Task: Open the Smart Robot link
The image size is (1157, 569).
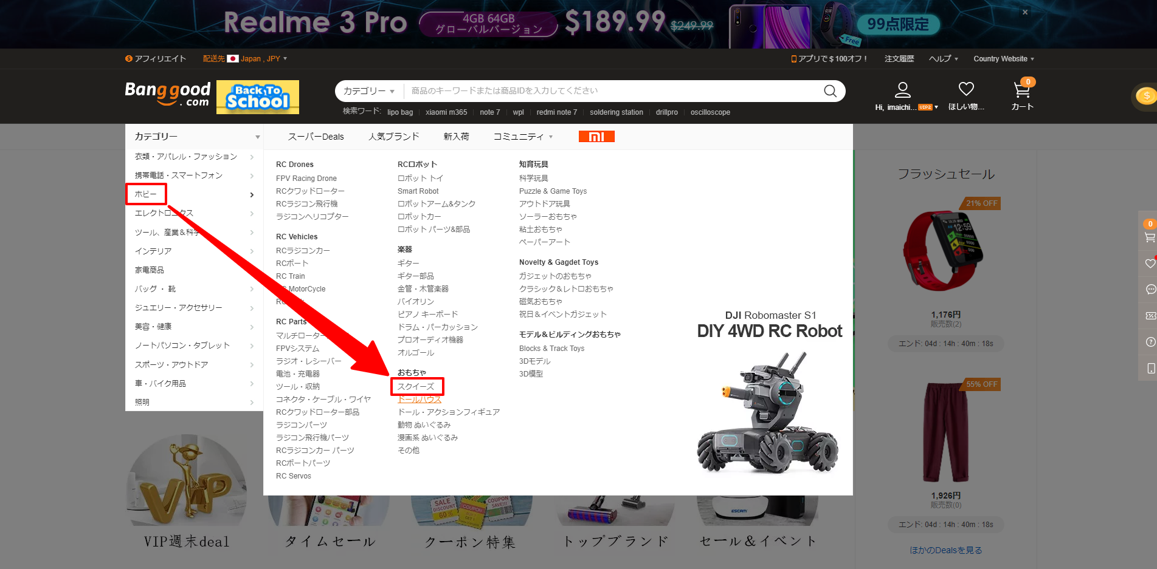Action: [418, 191]
